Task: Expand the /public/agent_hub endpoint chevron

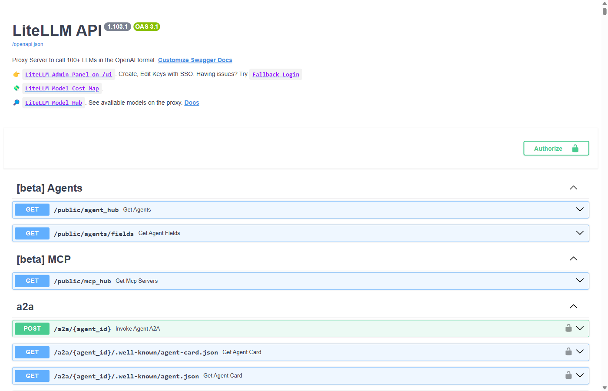Action: [x=580, y=209]
